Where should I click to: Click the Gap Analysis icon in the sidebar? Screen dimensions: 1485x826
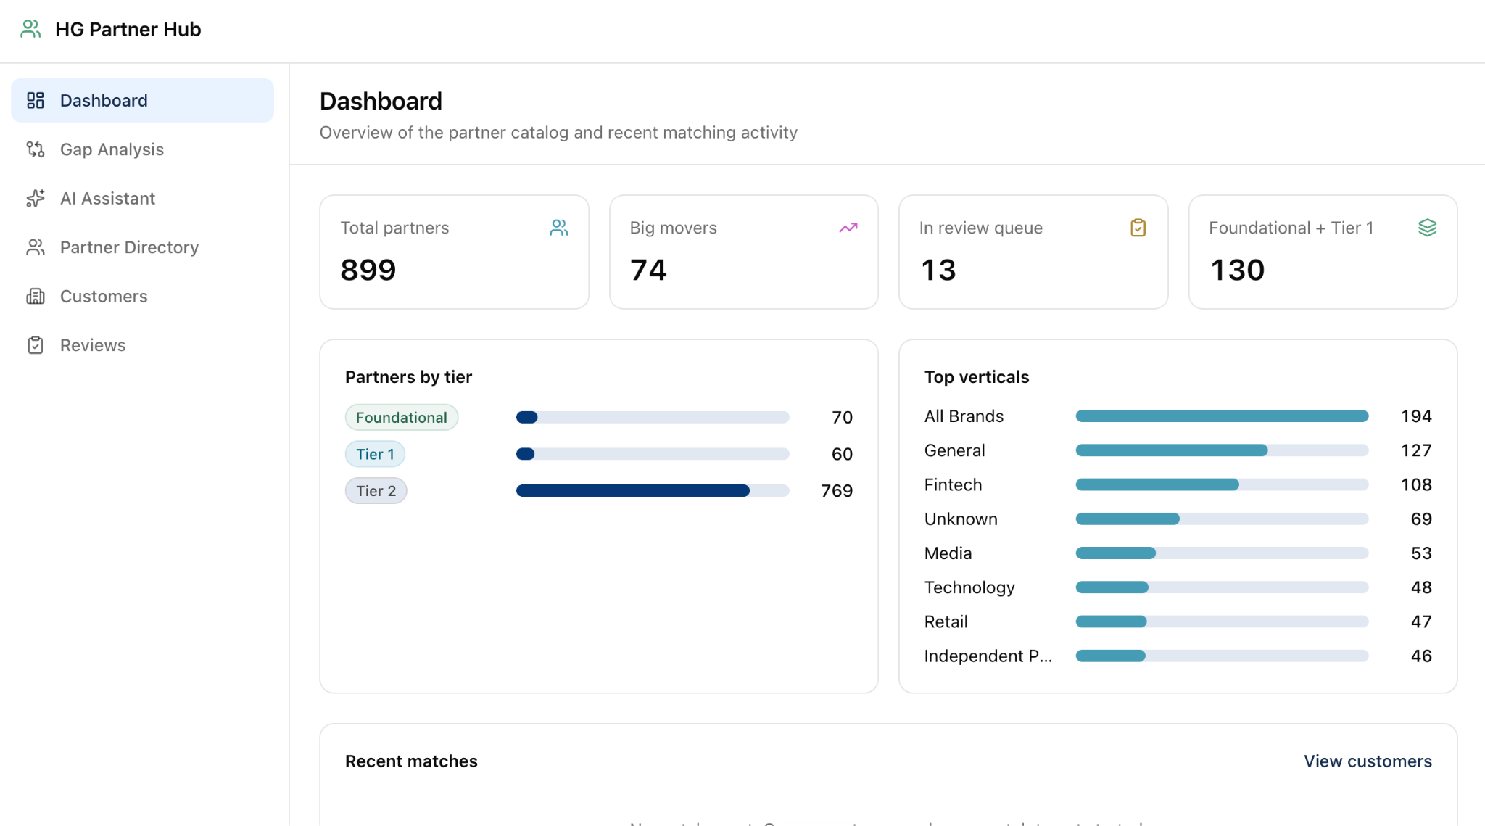tap(36, 149)
